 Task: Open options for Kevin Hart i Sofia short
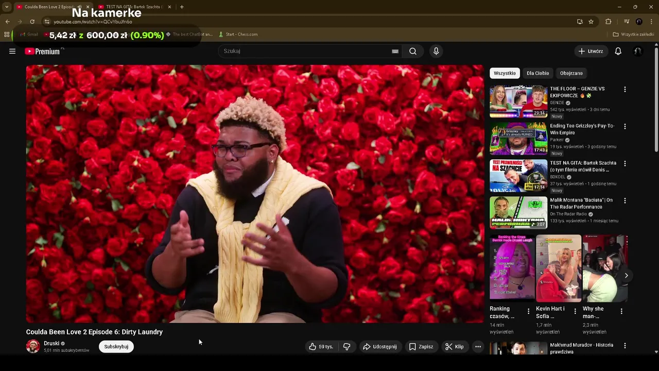coord(575,311)
